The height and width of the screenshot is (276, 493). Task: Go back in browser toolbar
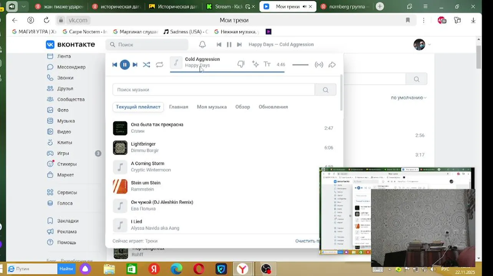pyautogui.click(x=15, y=20)
